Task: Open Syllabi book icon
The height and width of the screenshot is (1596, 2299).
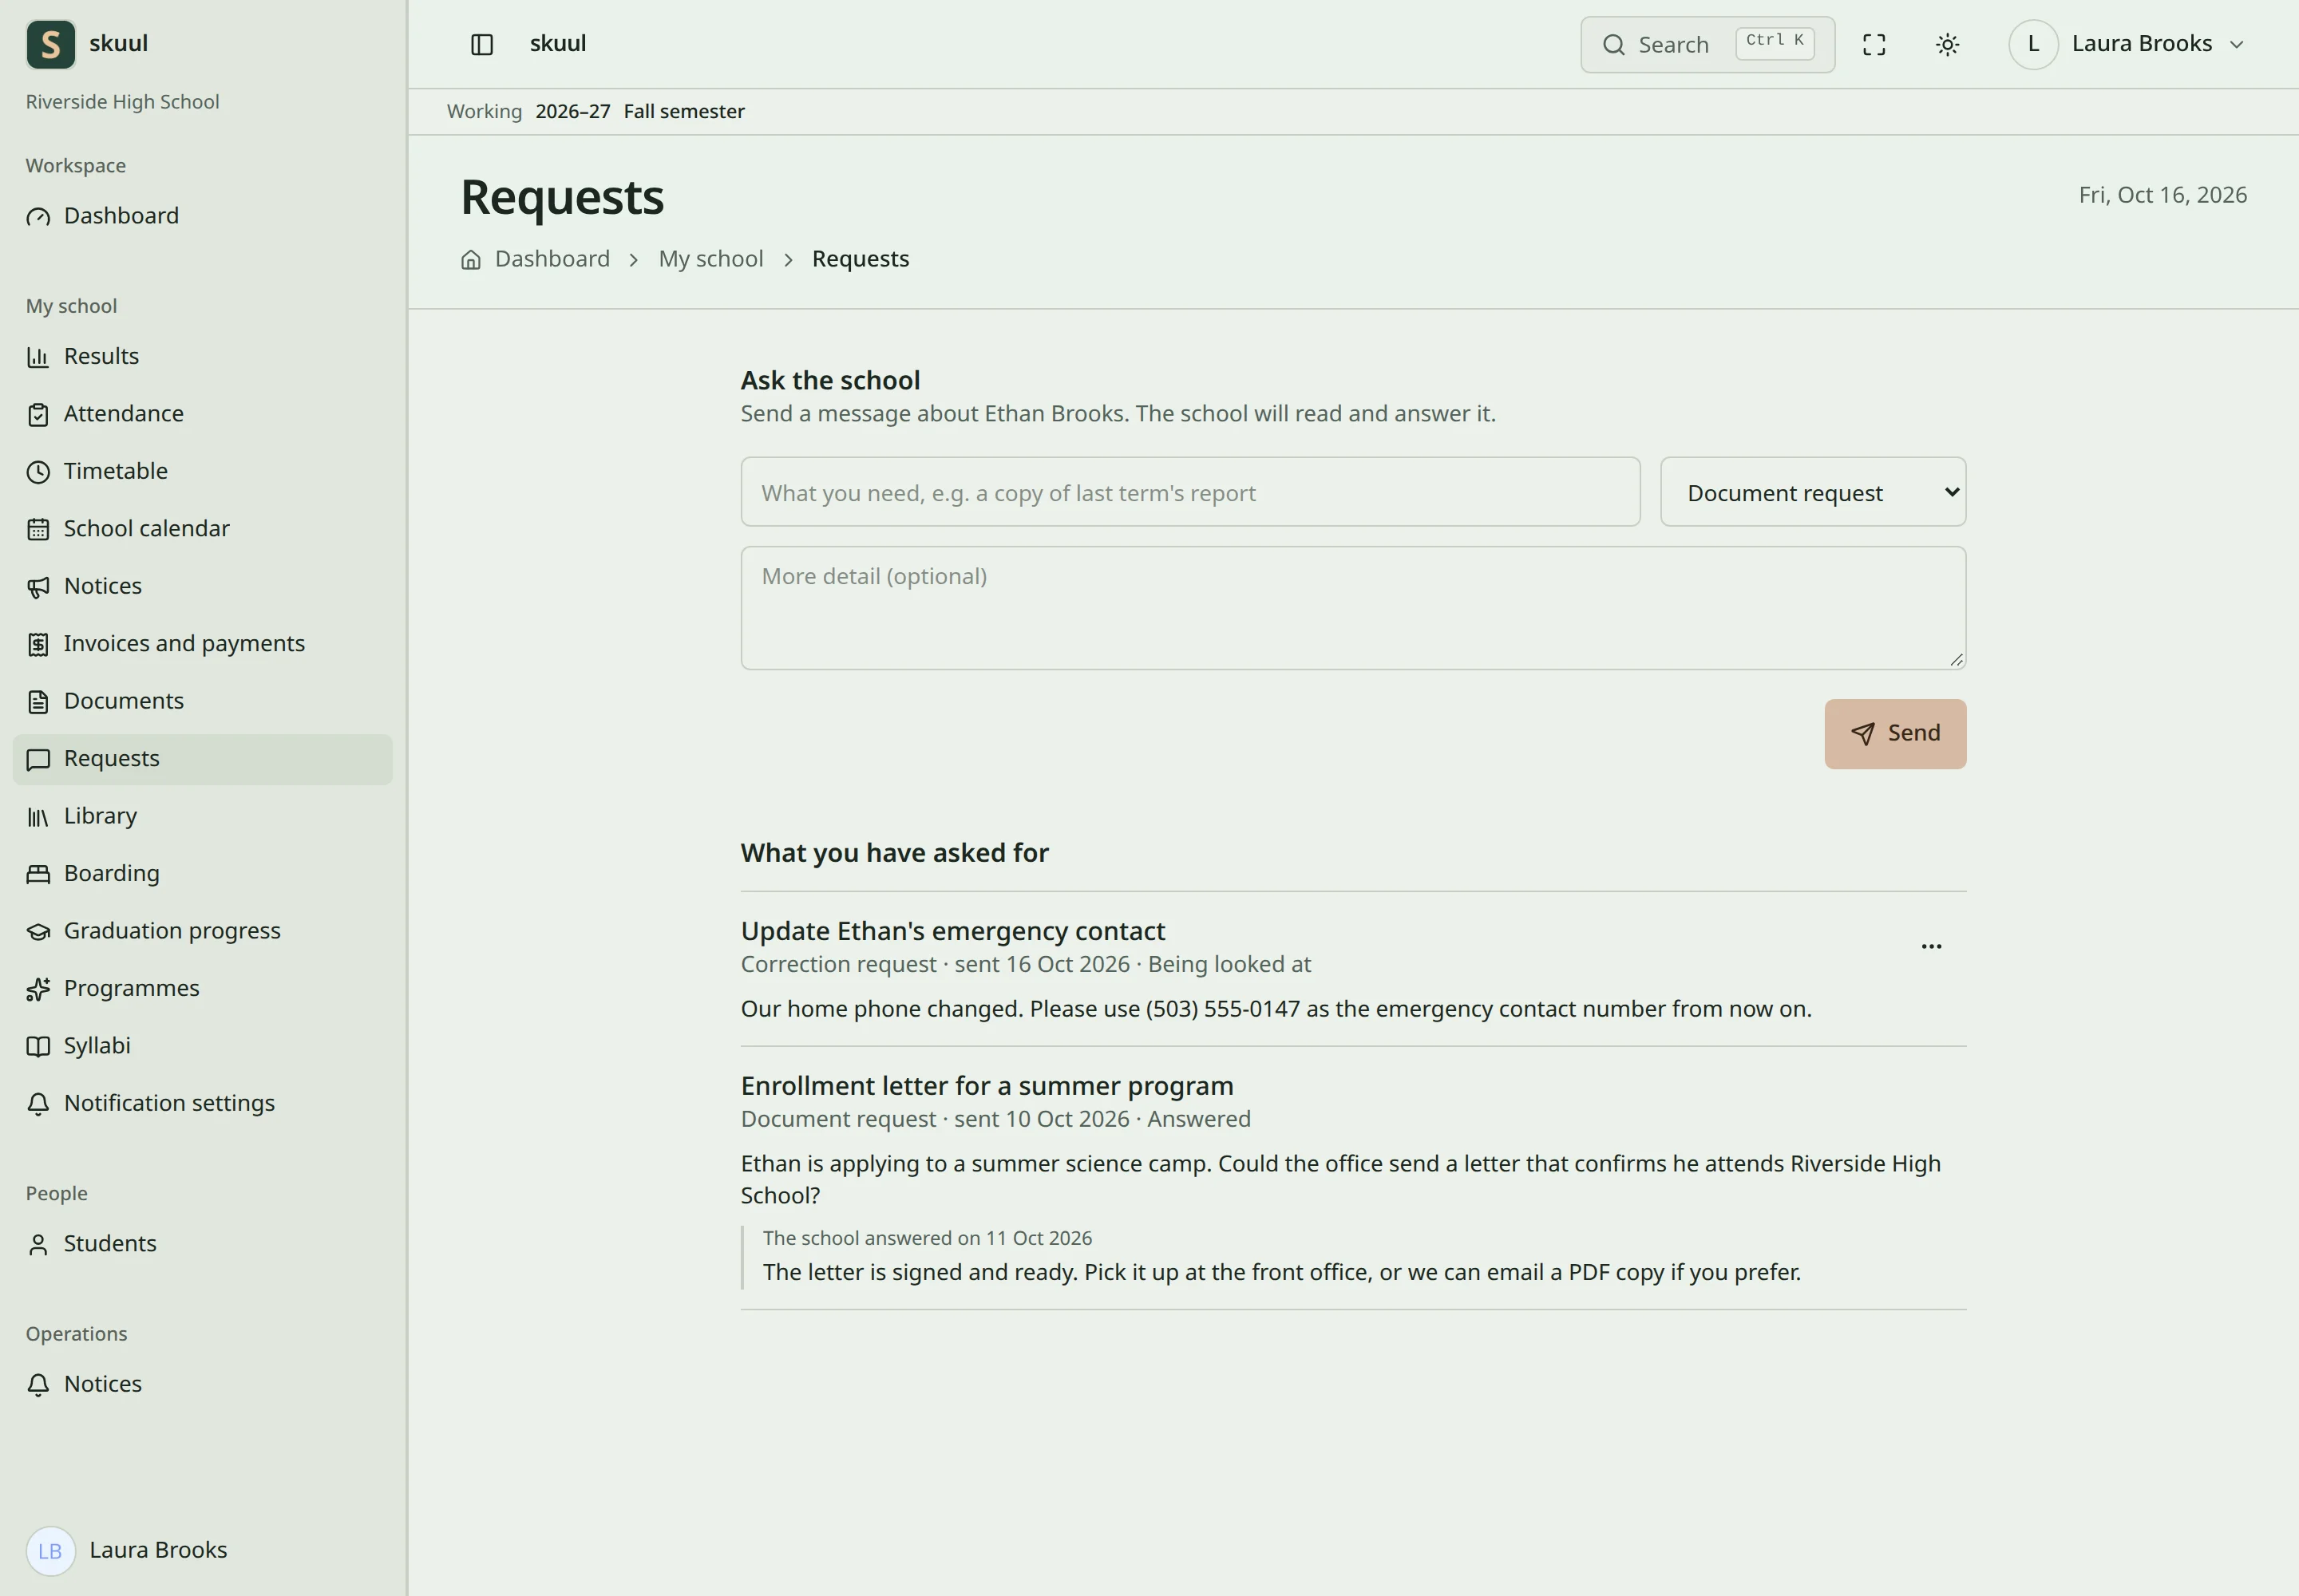Action: point(38,1046)
